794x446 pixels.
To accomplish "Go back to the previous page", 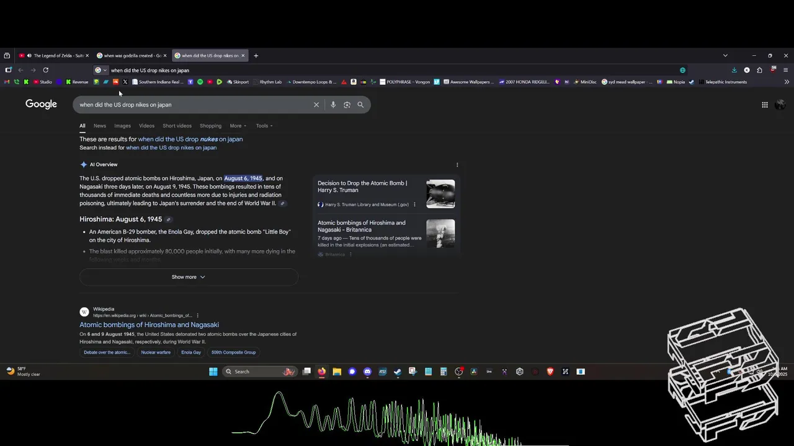I will click(x=20, y=70).
